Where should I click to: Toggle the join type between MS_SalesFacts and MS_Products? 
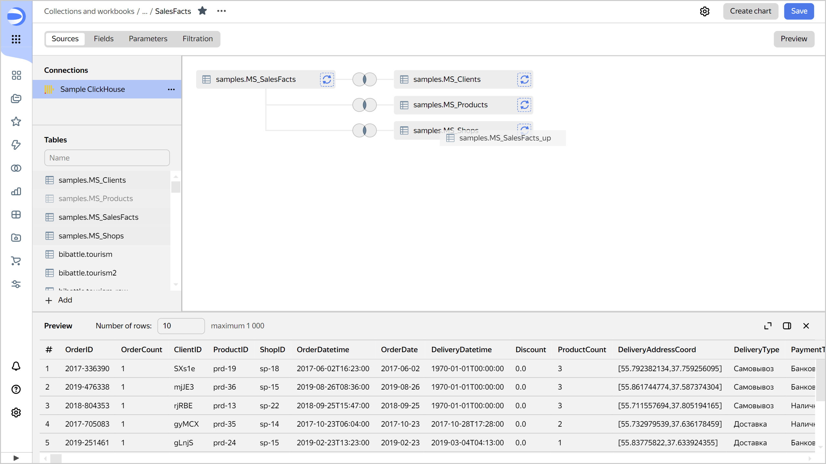click(365, 105)
